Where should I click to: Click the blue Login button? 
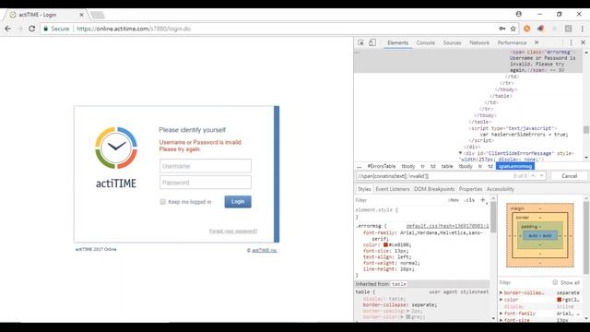pos(238,202)
